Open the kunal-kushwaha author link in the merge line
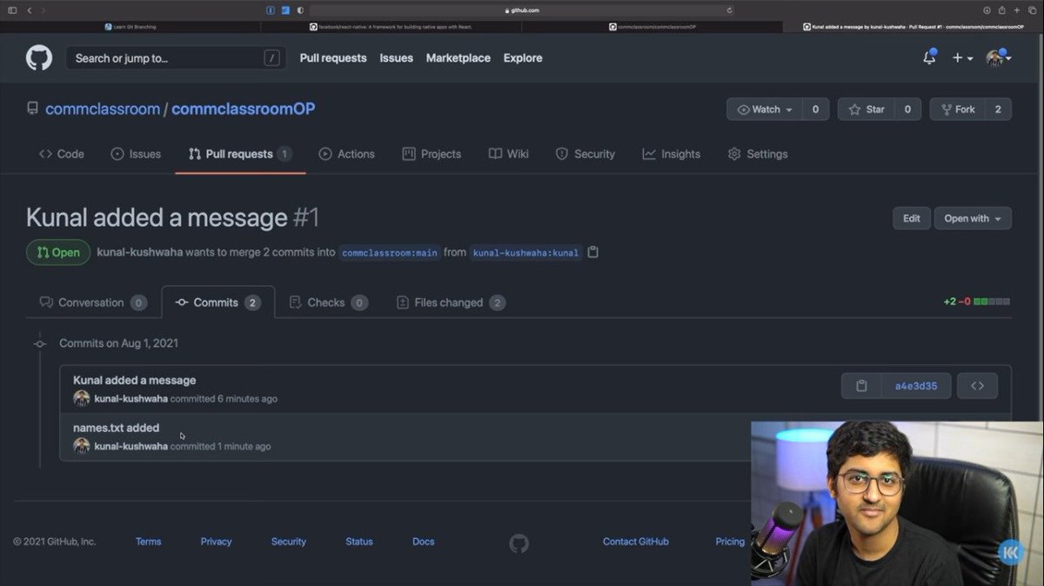The image size is (1044, 586). [140, 252]
